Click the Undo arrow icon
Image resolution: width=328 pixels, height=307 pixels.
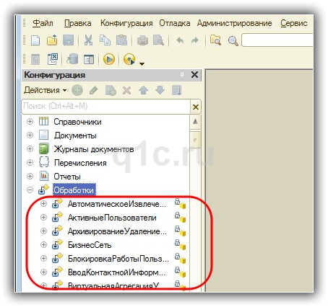click(x=180, y=40)
